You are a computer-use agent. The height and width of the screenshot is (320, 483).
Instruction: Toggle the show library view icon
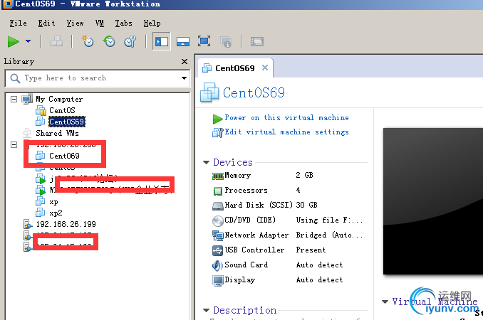coord(162,41)
